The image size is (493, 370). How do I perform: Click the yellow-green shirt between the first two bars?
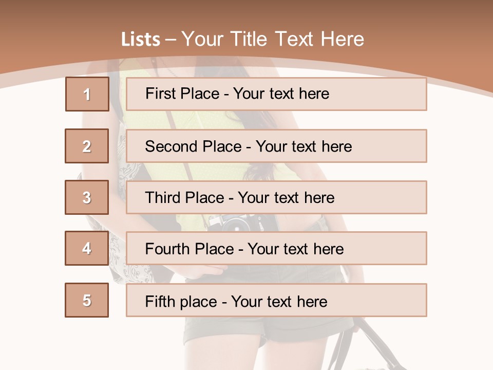pyautogui.click(x=220, y=120)
